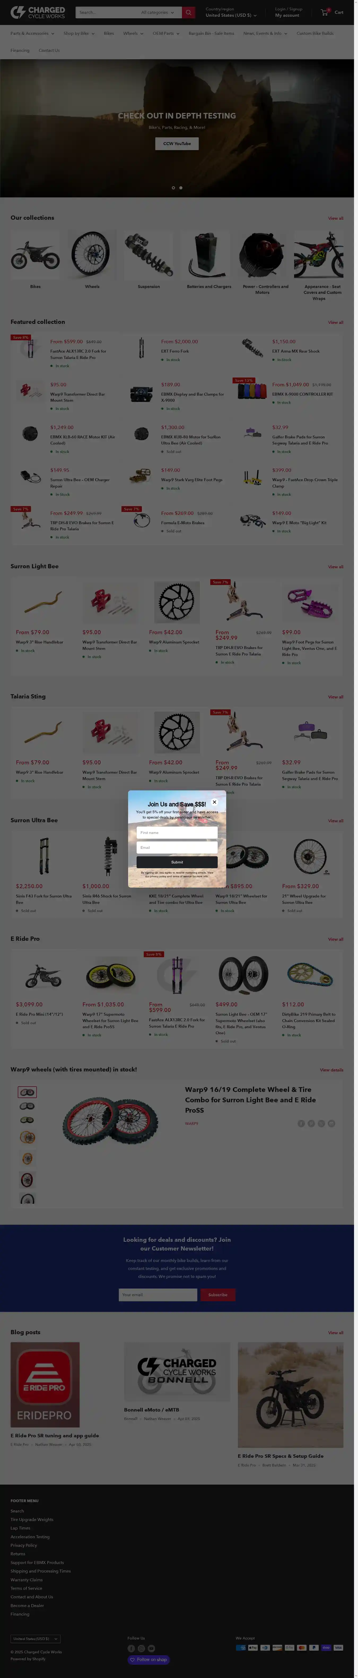This screenshot has height=1678, width=358.
Task: Submit the popup newsletter form
Action: click(177, 862)
